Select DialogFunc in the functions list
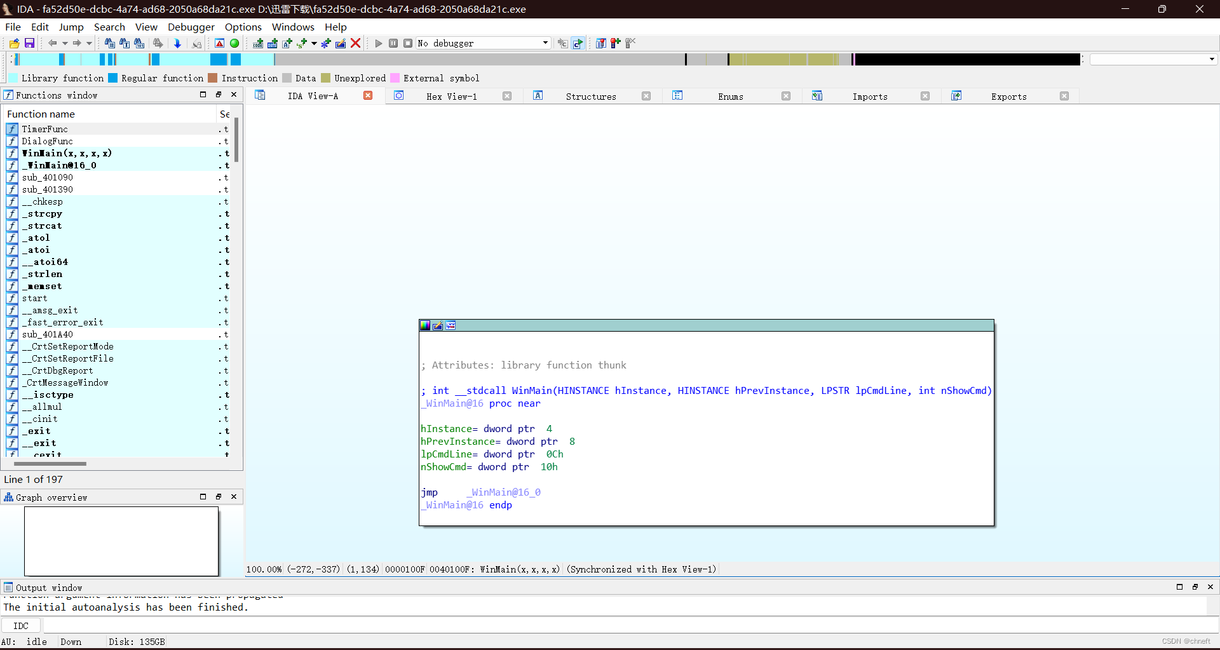 (119, 141)
